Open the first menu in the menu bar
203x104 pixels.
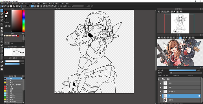(x=3, y=3)
